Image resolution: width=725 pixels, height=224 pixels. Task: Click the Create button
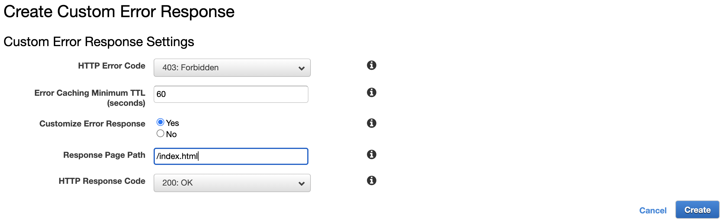[697, 210]
